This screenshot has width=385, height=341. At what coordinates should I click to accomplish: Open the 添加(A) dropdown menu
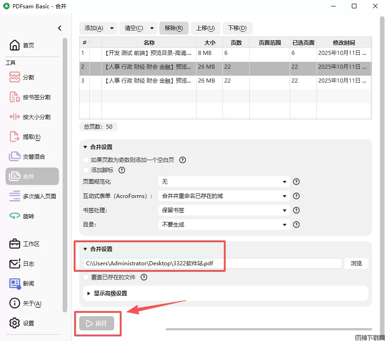(x=112, y=28)
